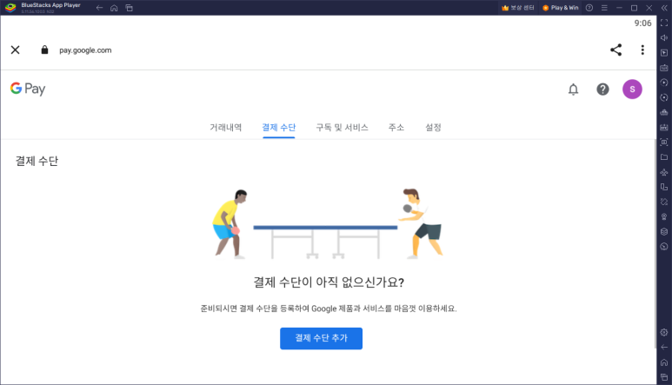672x385 pixels.
Task: Open BlueStacks settings gear in sidebar
Action: [664, 332]
